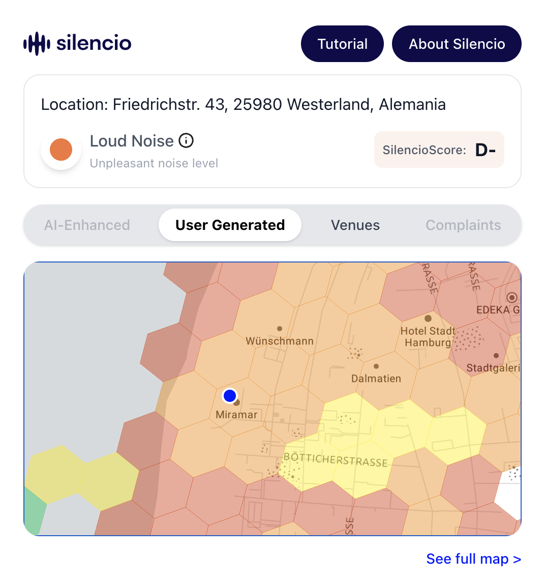Click the SilencioScore D- badge
The width and height of the screenshot is (544, 583).
(439, 150)
